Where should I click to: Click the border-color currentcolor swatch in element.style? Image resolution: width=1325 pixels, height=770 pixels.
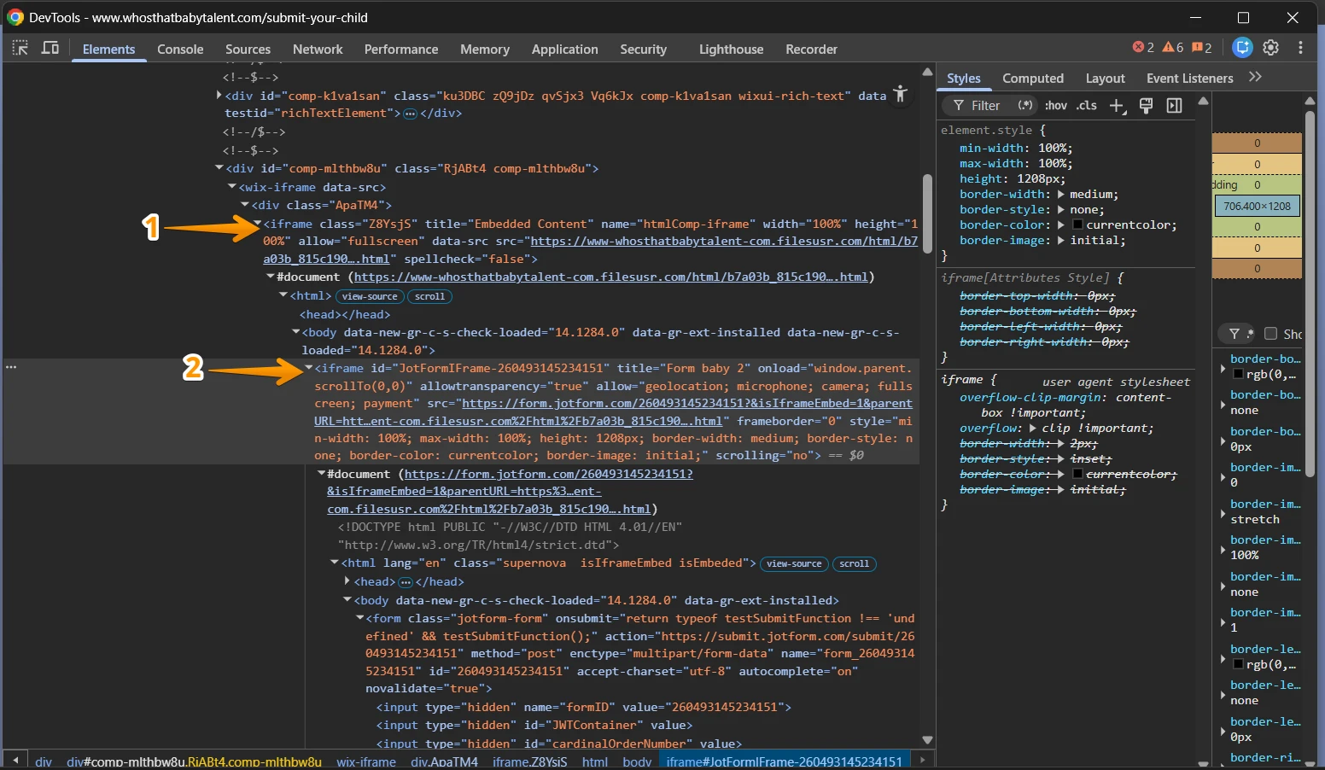coord(1077,225)
